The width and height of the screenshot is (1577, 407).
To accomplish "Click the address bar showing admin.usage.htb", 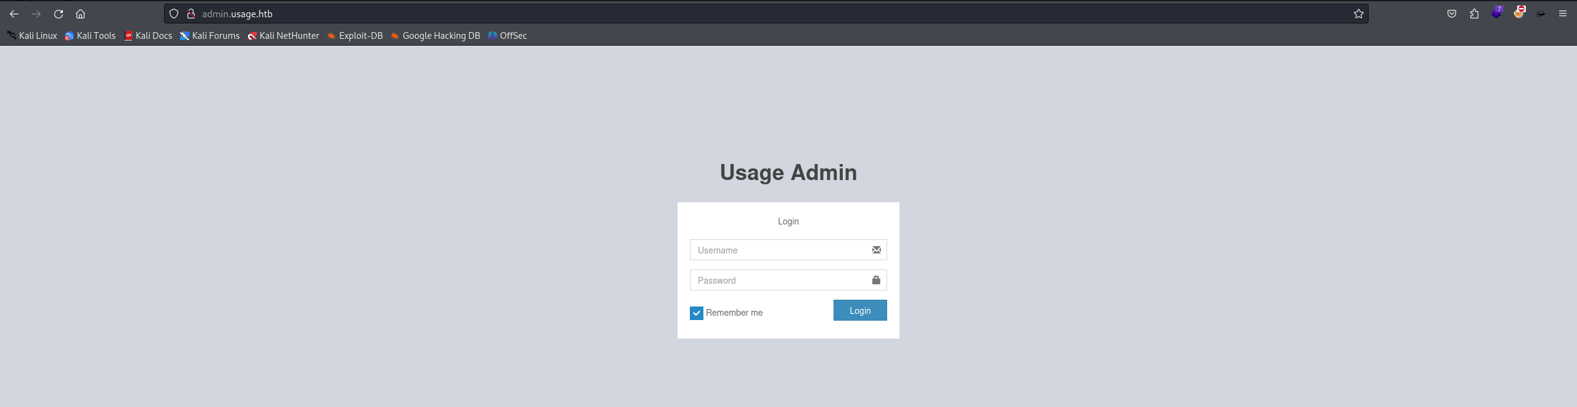I will [766, 14].
